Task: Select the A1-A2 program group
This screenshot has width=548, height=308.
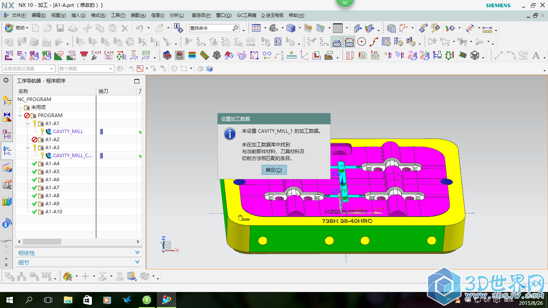Action: pyautogui.click(x=52, y=140)
